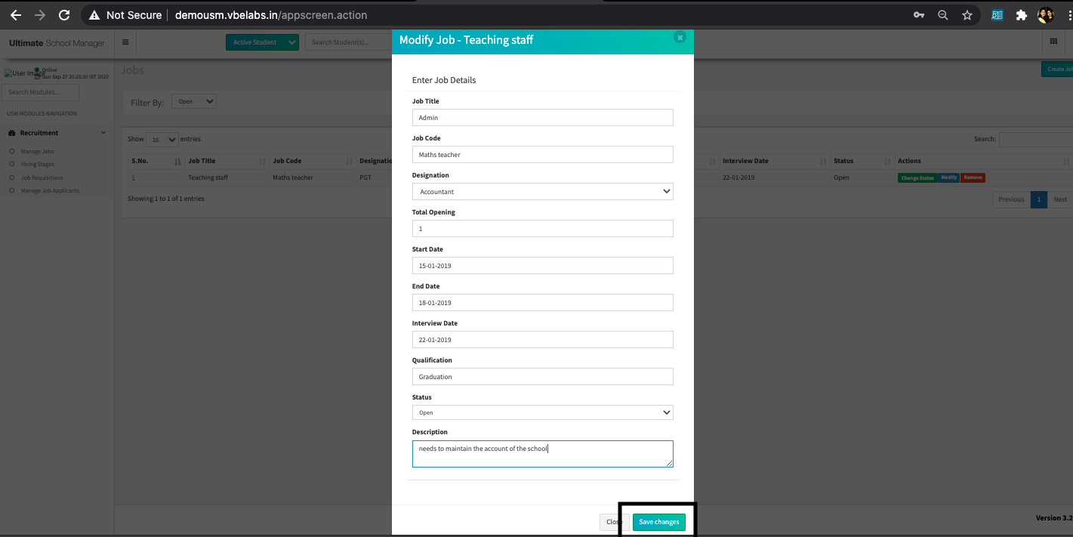
Task: Click the Search Student(s) field
Action: point(348,42)
